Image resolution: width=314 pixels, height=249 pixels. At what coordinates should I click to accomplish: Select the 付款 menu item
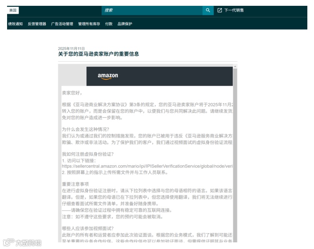109,24
